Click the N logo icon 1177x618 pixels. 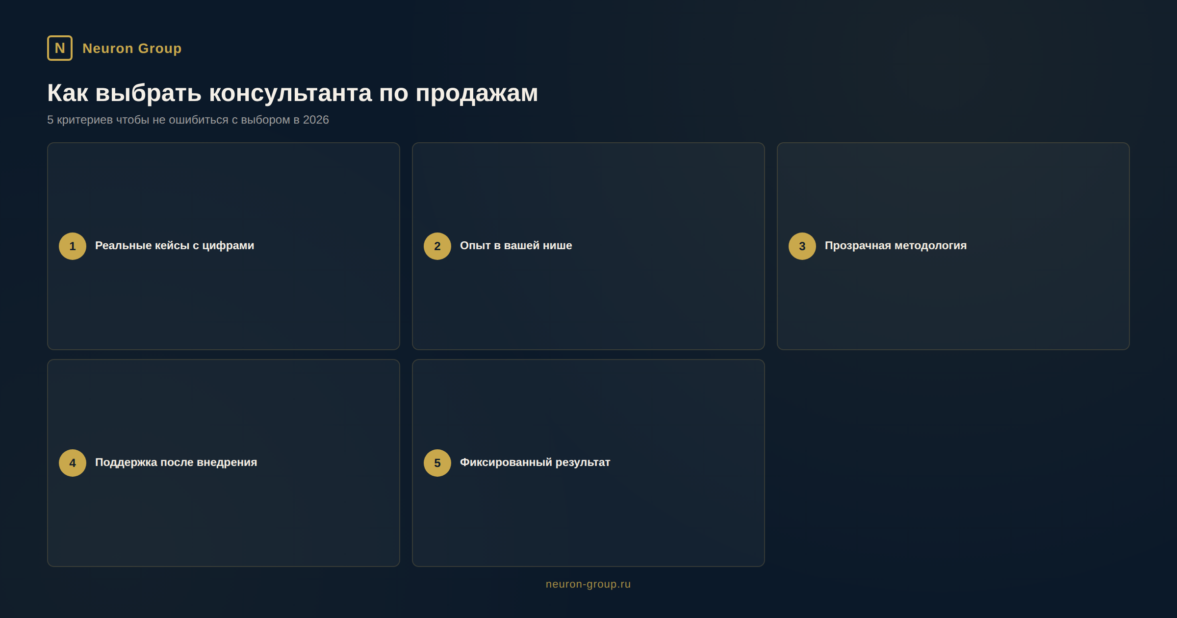point(60,48)
